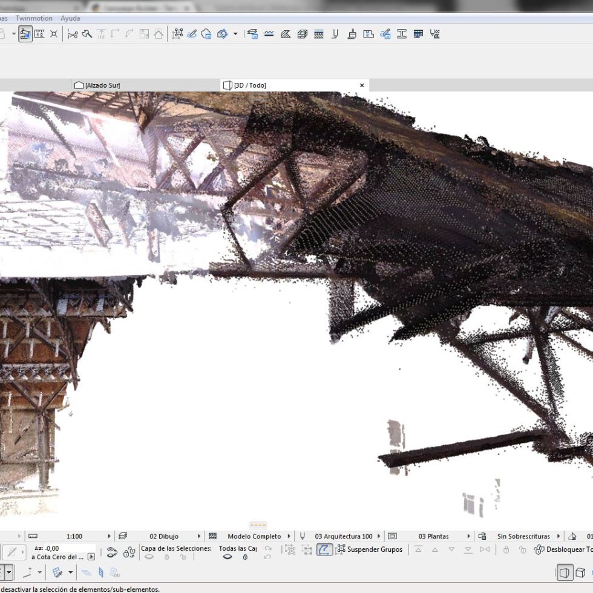Click the show/hide layers eye icon
The height and width of the screenshot is (593, 593).
point(112,552)
